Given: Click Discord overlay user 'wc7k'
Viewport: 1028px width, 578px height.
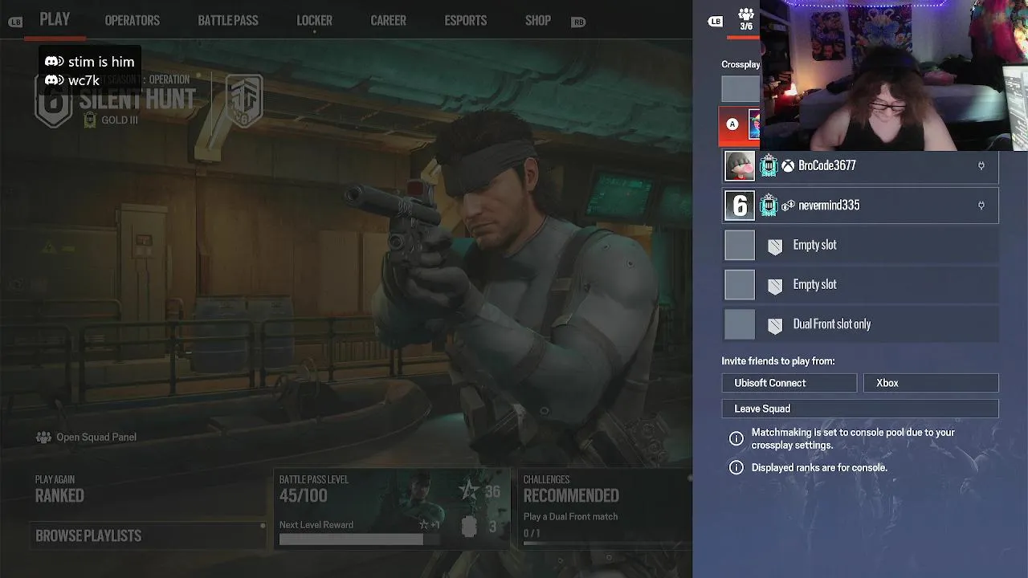Looking at the screenshot, I should tap(72, 80).
